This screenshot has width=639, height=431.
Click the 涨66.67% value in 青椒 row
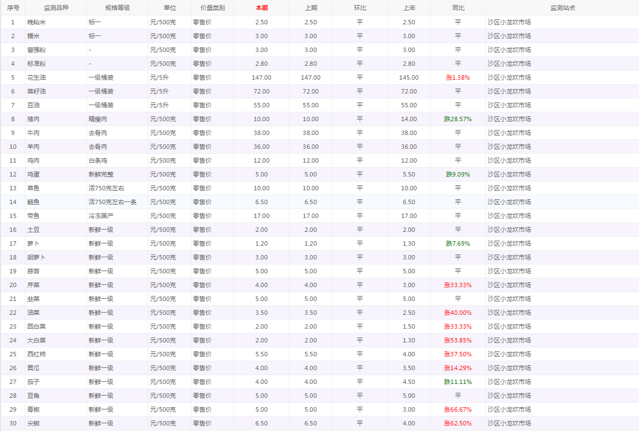[x=458, y=409]
